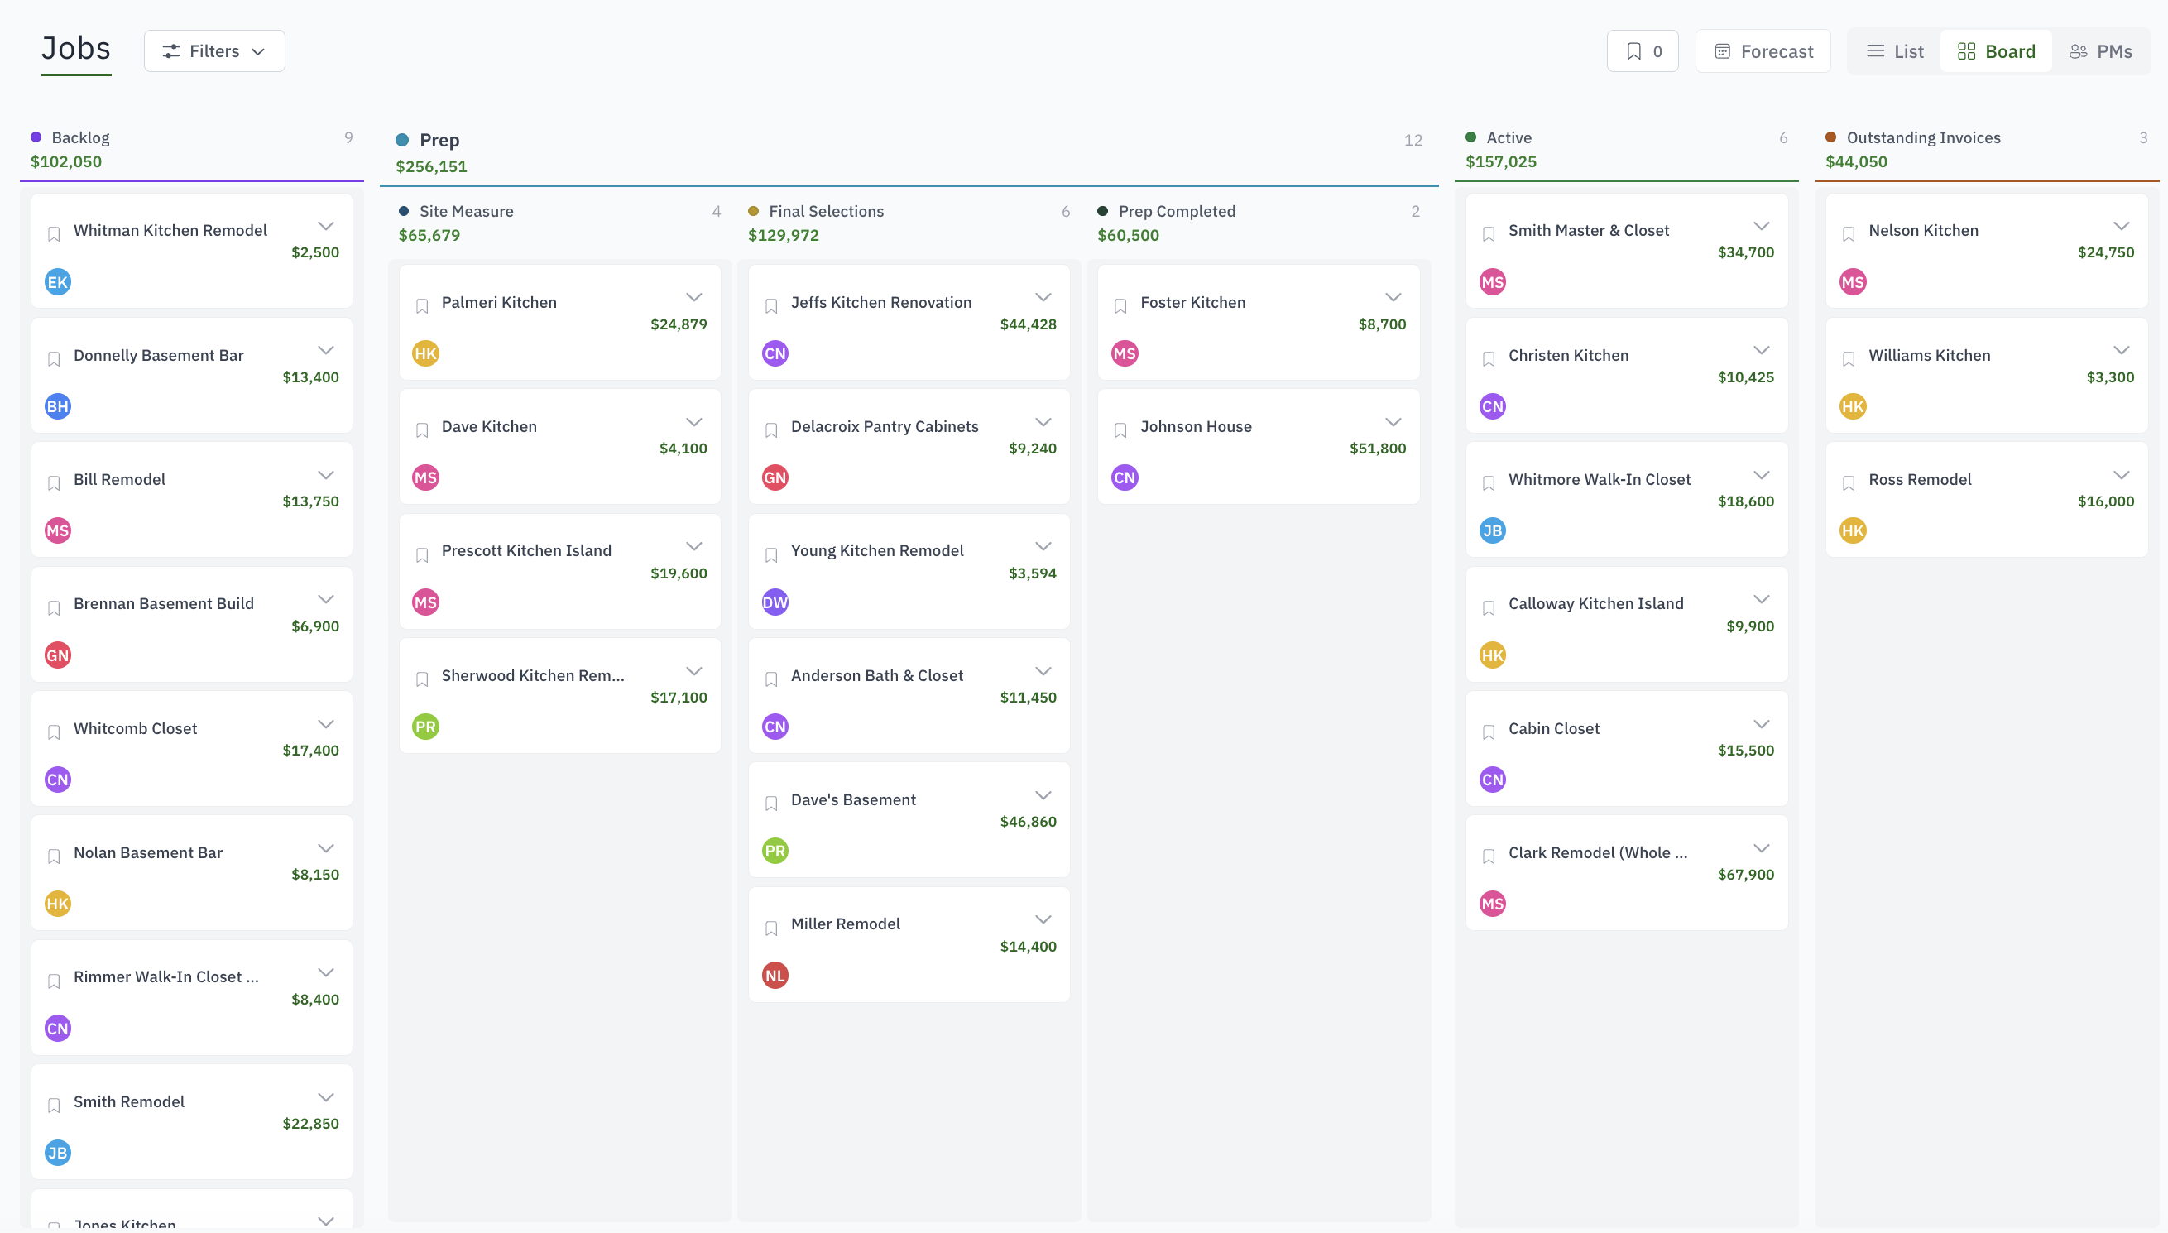
Task: Expand the Brennan Basement Build card
Action: click(x=326, y=600)
